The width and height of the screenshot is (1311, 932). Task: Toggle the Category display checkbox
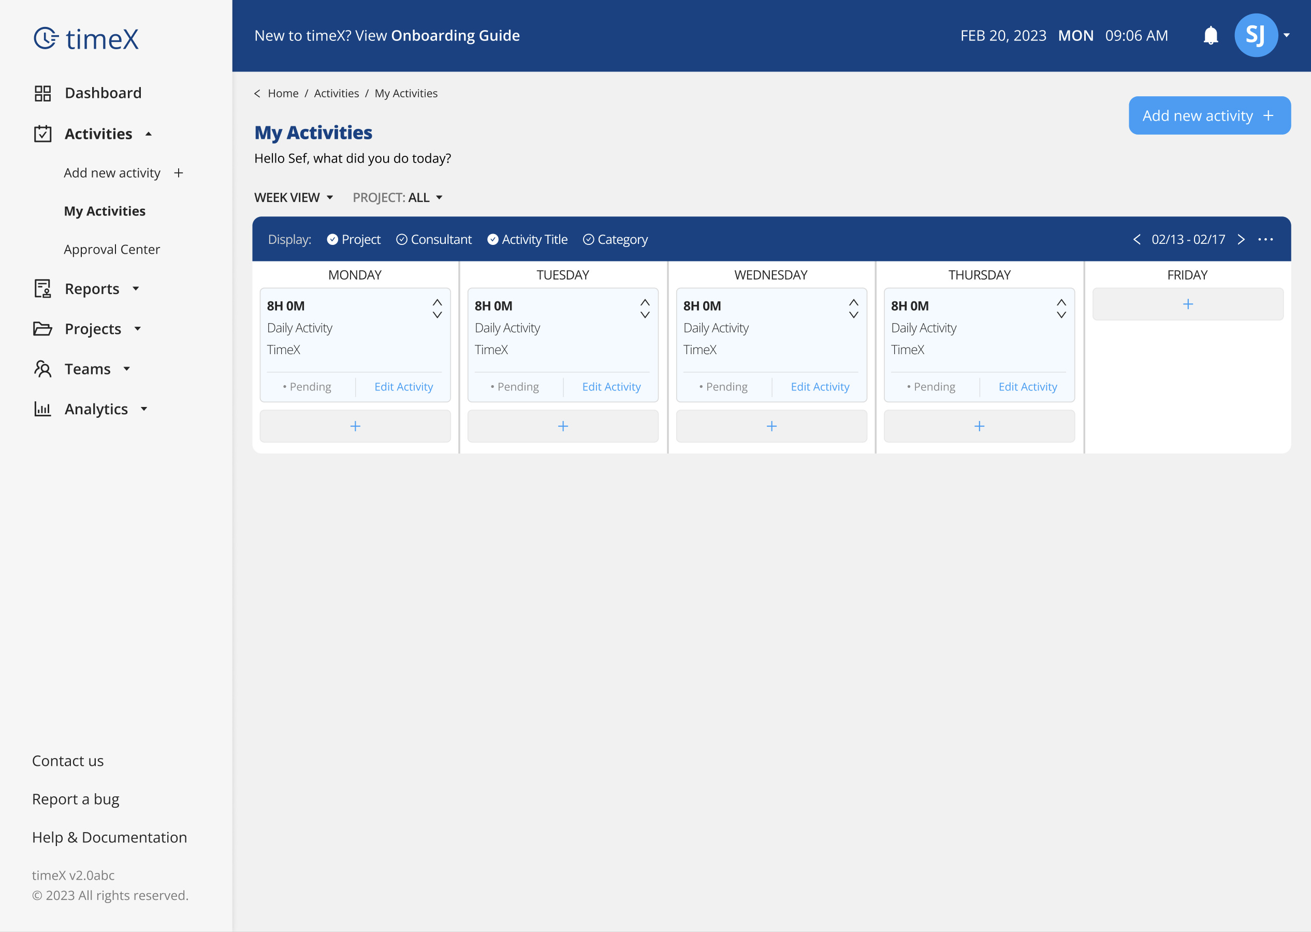coord(589,239)
